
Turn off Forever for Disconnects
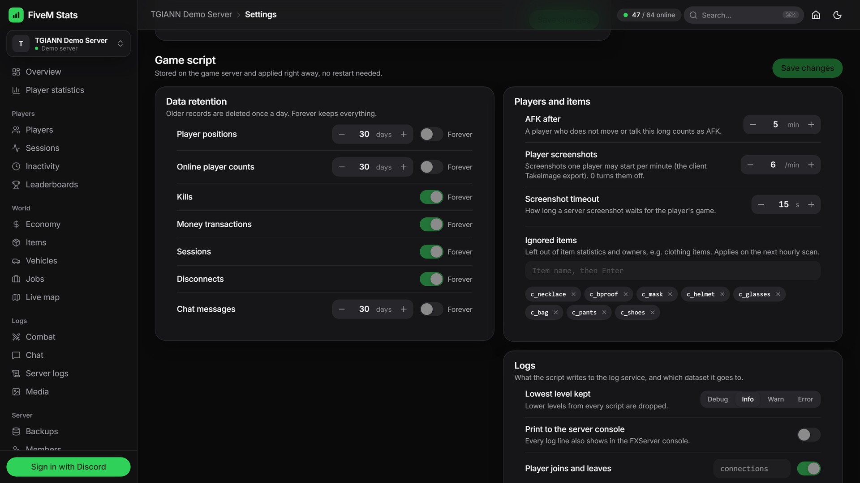(x=431, y=279)
